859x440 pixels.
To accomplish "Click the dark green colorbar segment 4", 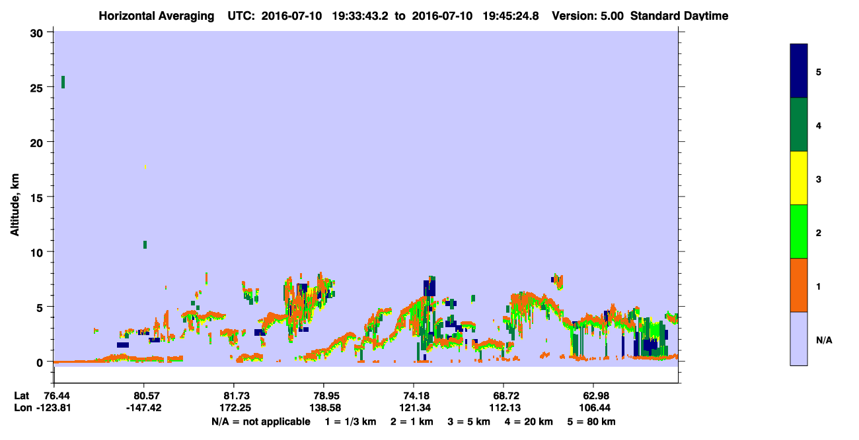I will 799,125.
